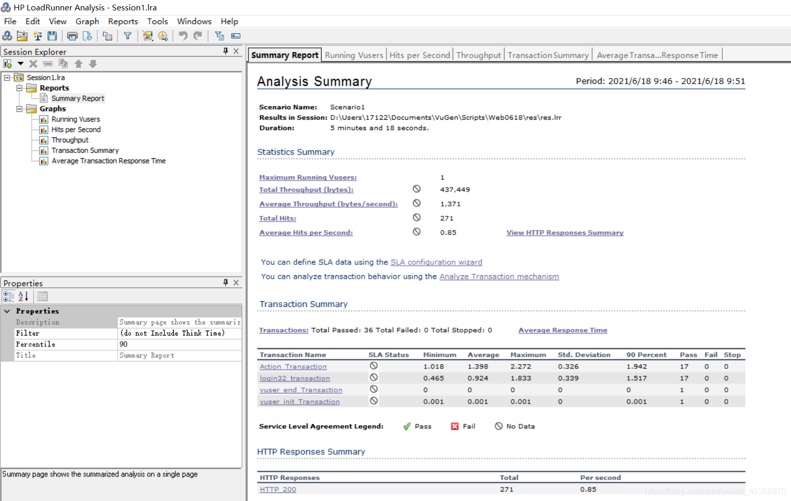Open the View menu

[57, 21]
